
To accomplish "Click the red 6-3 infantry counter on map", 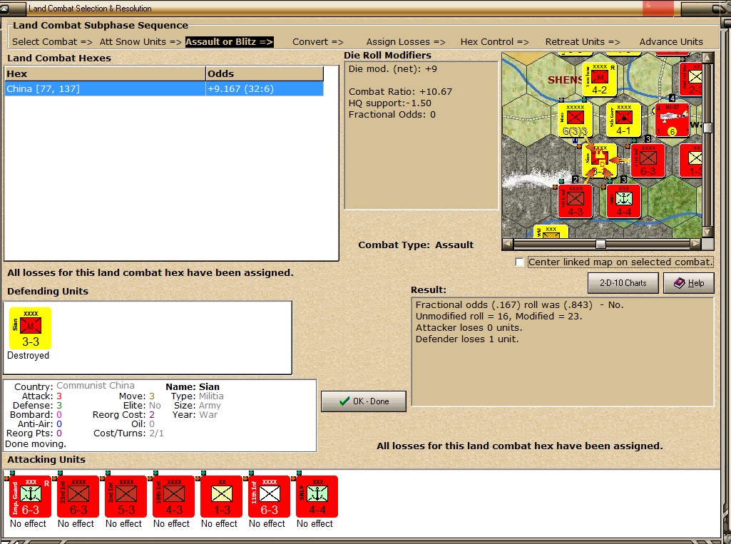I will [648, 161].
